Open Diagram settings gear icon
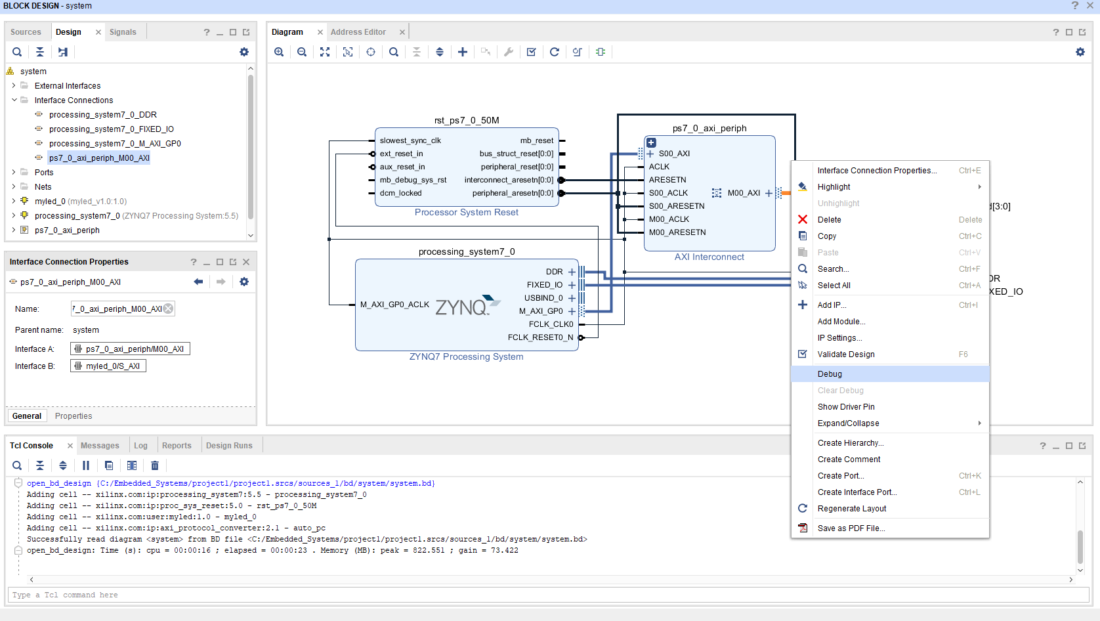1100x621 pixels. click(1080, 52)
